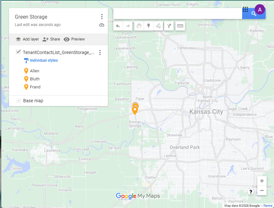The image size is (274, 208).
Task: Click the pin icon next to Frand
Action: click(x=26, y=87)
